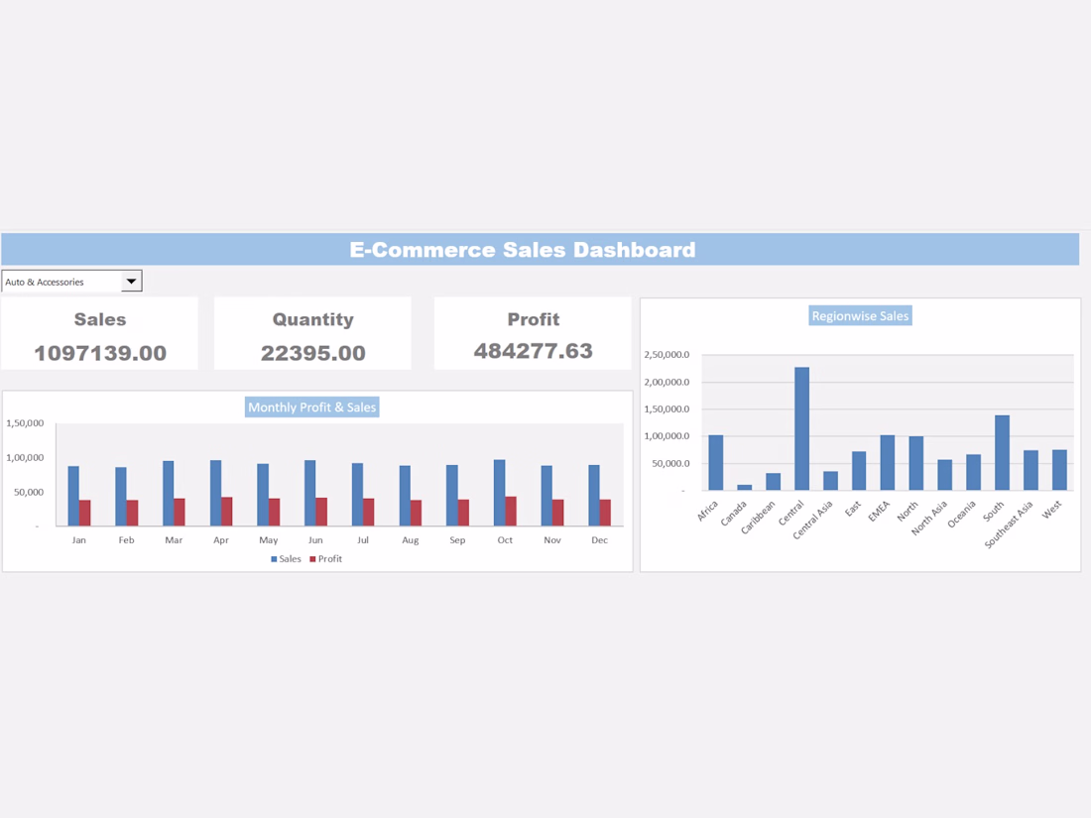Click the Oct blue sales bar
1091x818 pixels.
pos(500,493)
